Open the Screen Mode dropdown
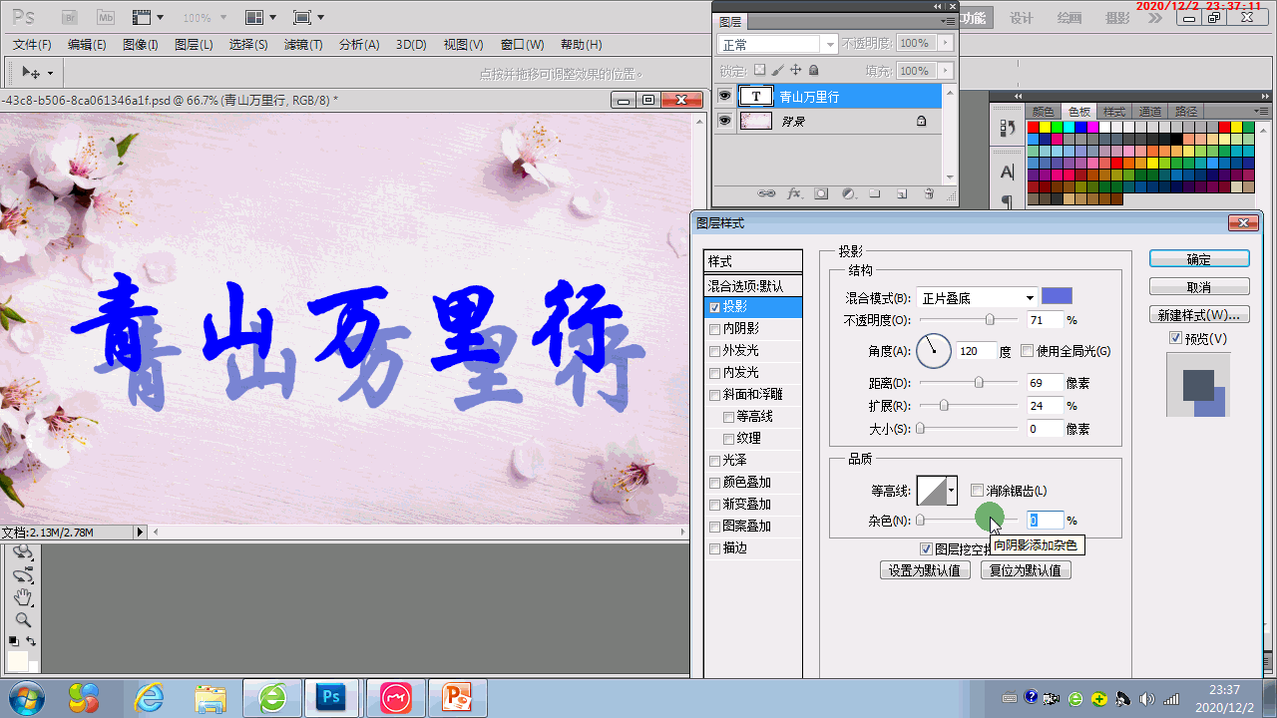The image size is (1277, 718). 308,18
